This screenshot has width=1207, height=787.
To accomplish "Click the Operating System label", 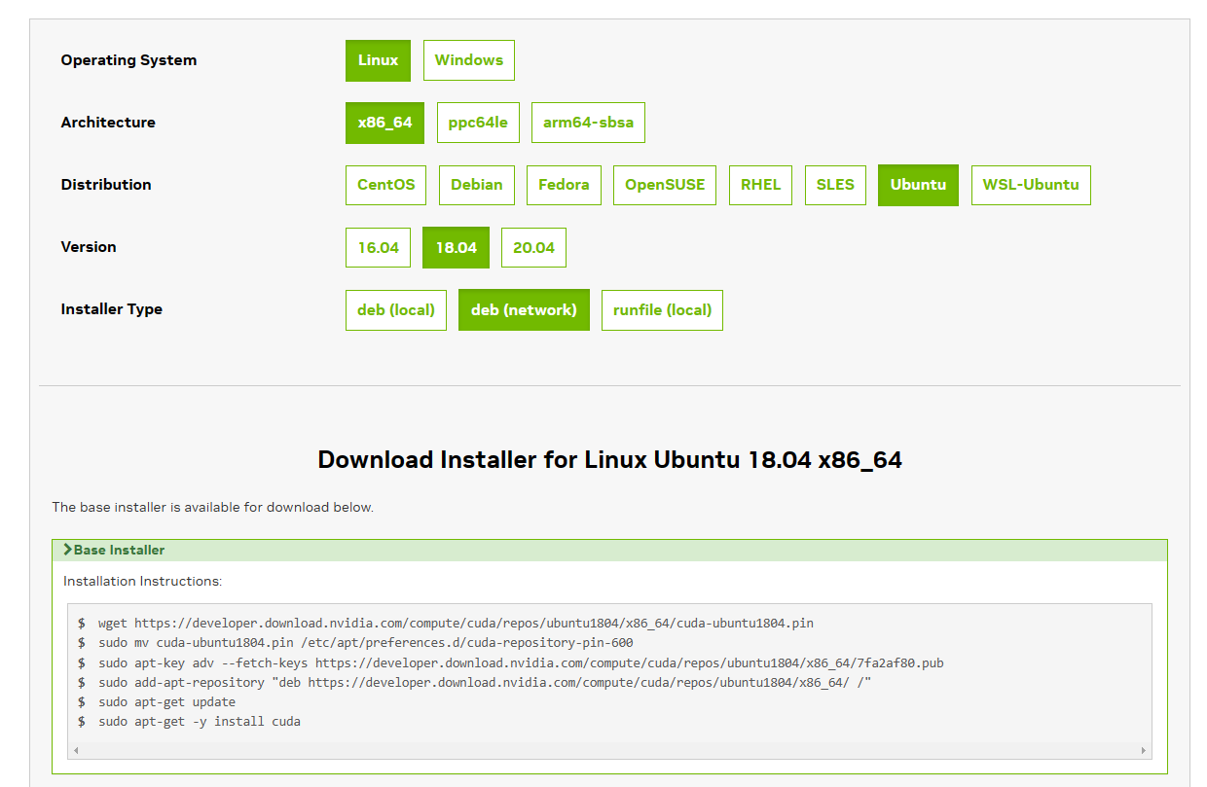I will pos(128,60).
